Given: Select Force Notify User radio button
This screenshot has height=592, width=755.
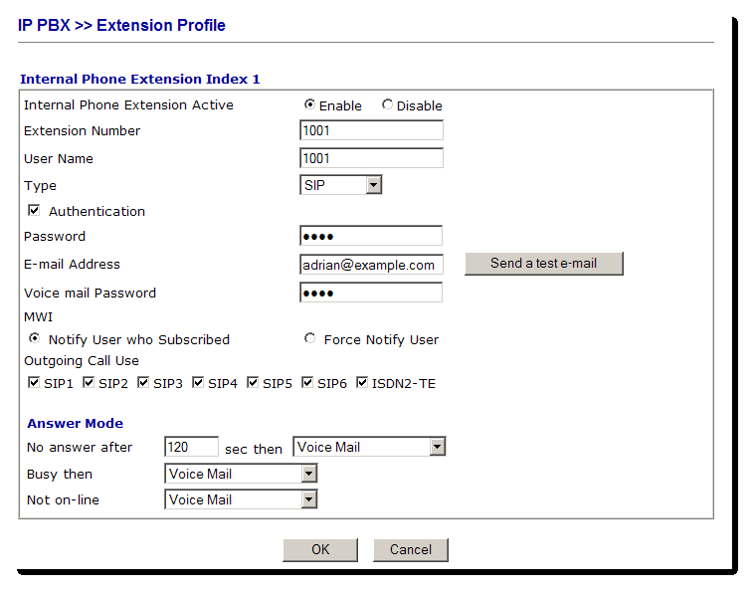Looking at the screenshot, I should (309, 338).
